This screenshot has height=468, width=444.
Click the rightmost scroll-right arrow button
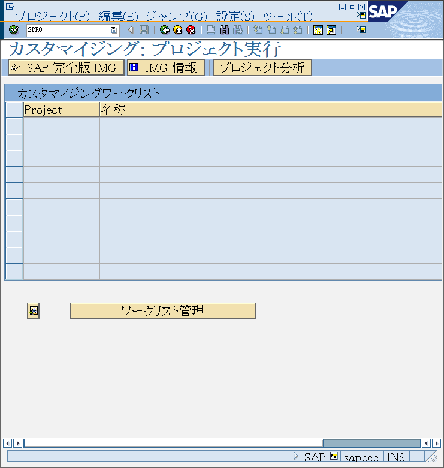point(437,443)
